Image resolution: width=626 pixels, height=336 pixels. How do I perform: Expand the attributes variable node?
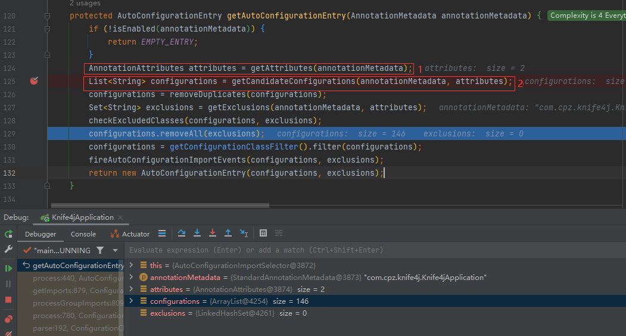(132, 289)
